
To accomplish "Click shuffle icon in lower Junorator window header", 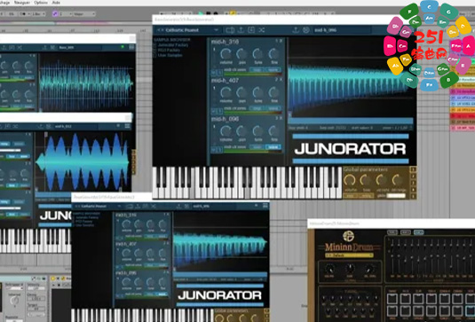I will pyautogui.click(x=154, y=206).
